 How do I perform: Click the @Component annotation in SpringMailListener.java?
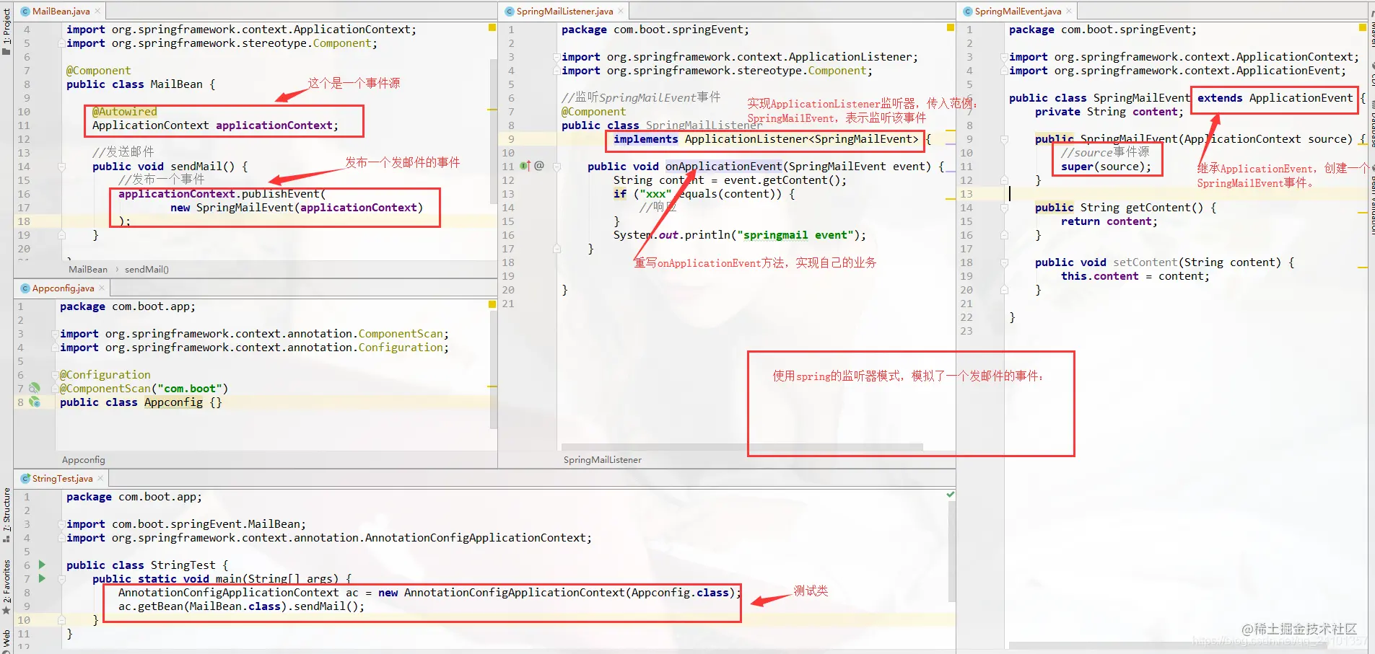(593, 112)
